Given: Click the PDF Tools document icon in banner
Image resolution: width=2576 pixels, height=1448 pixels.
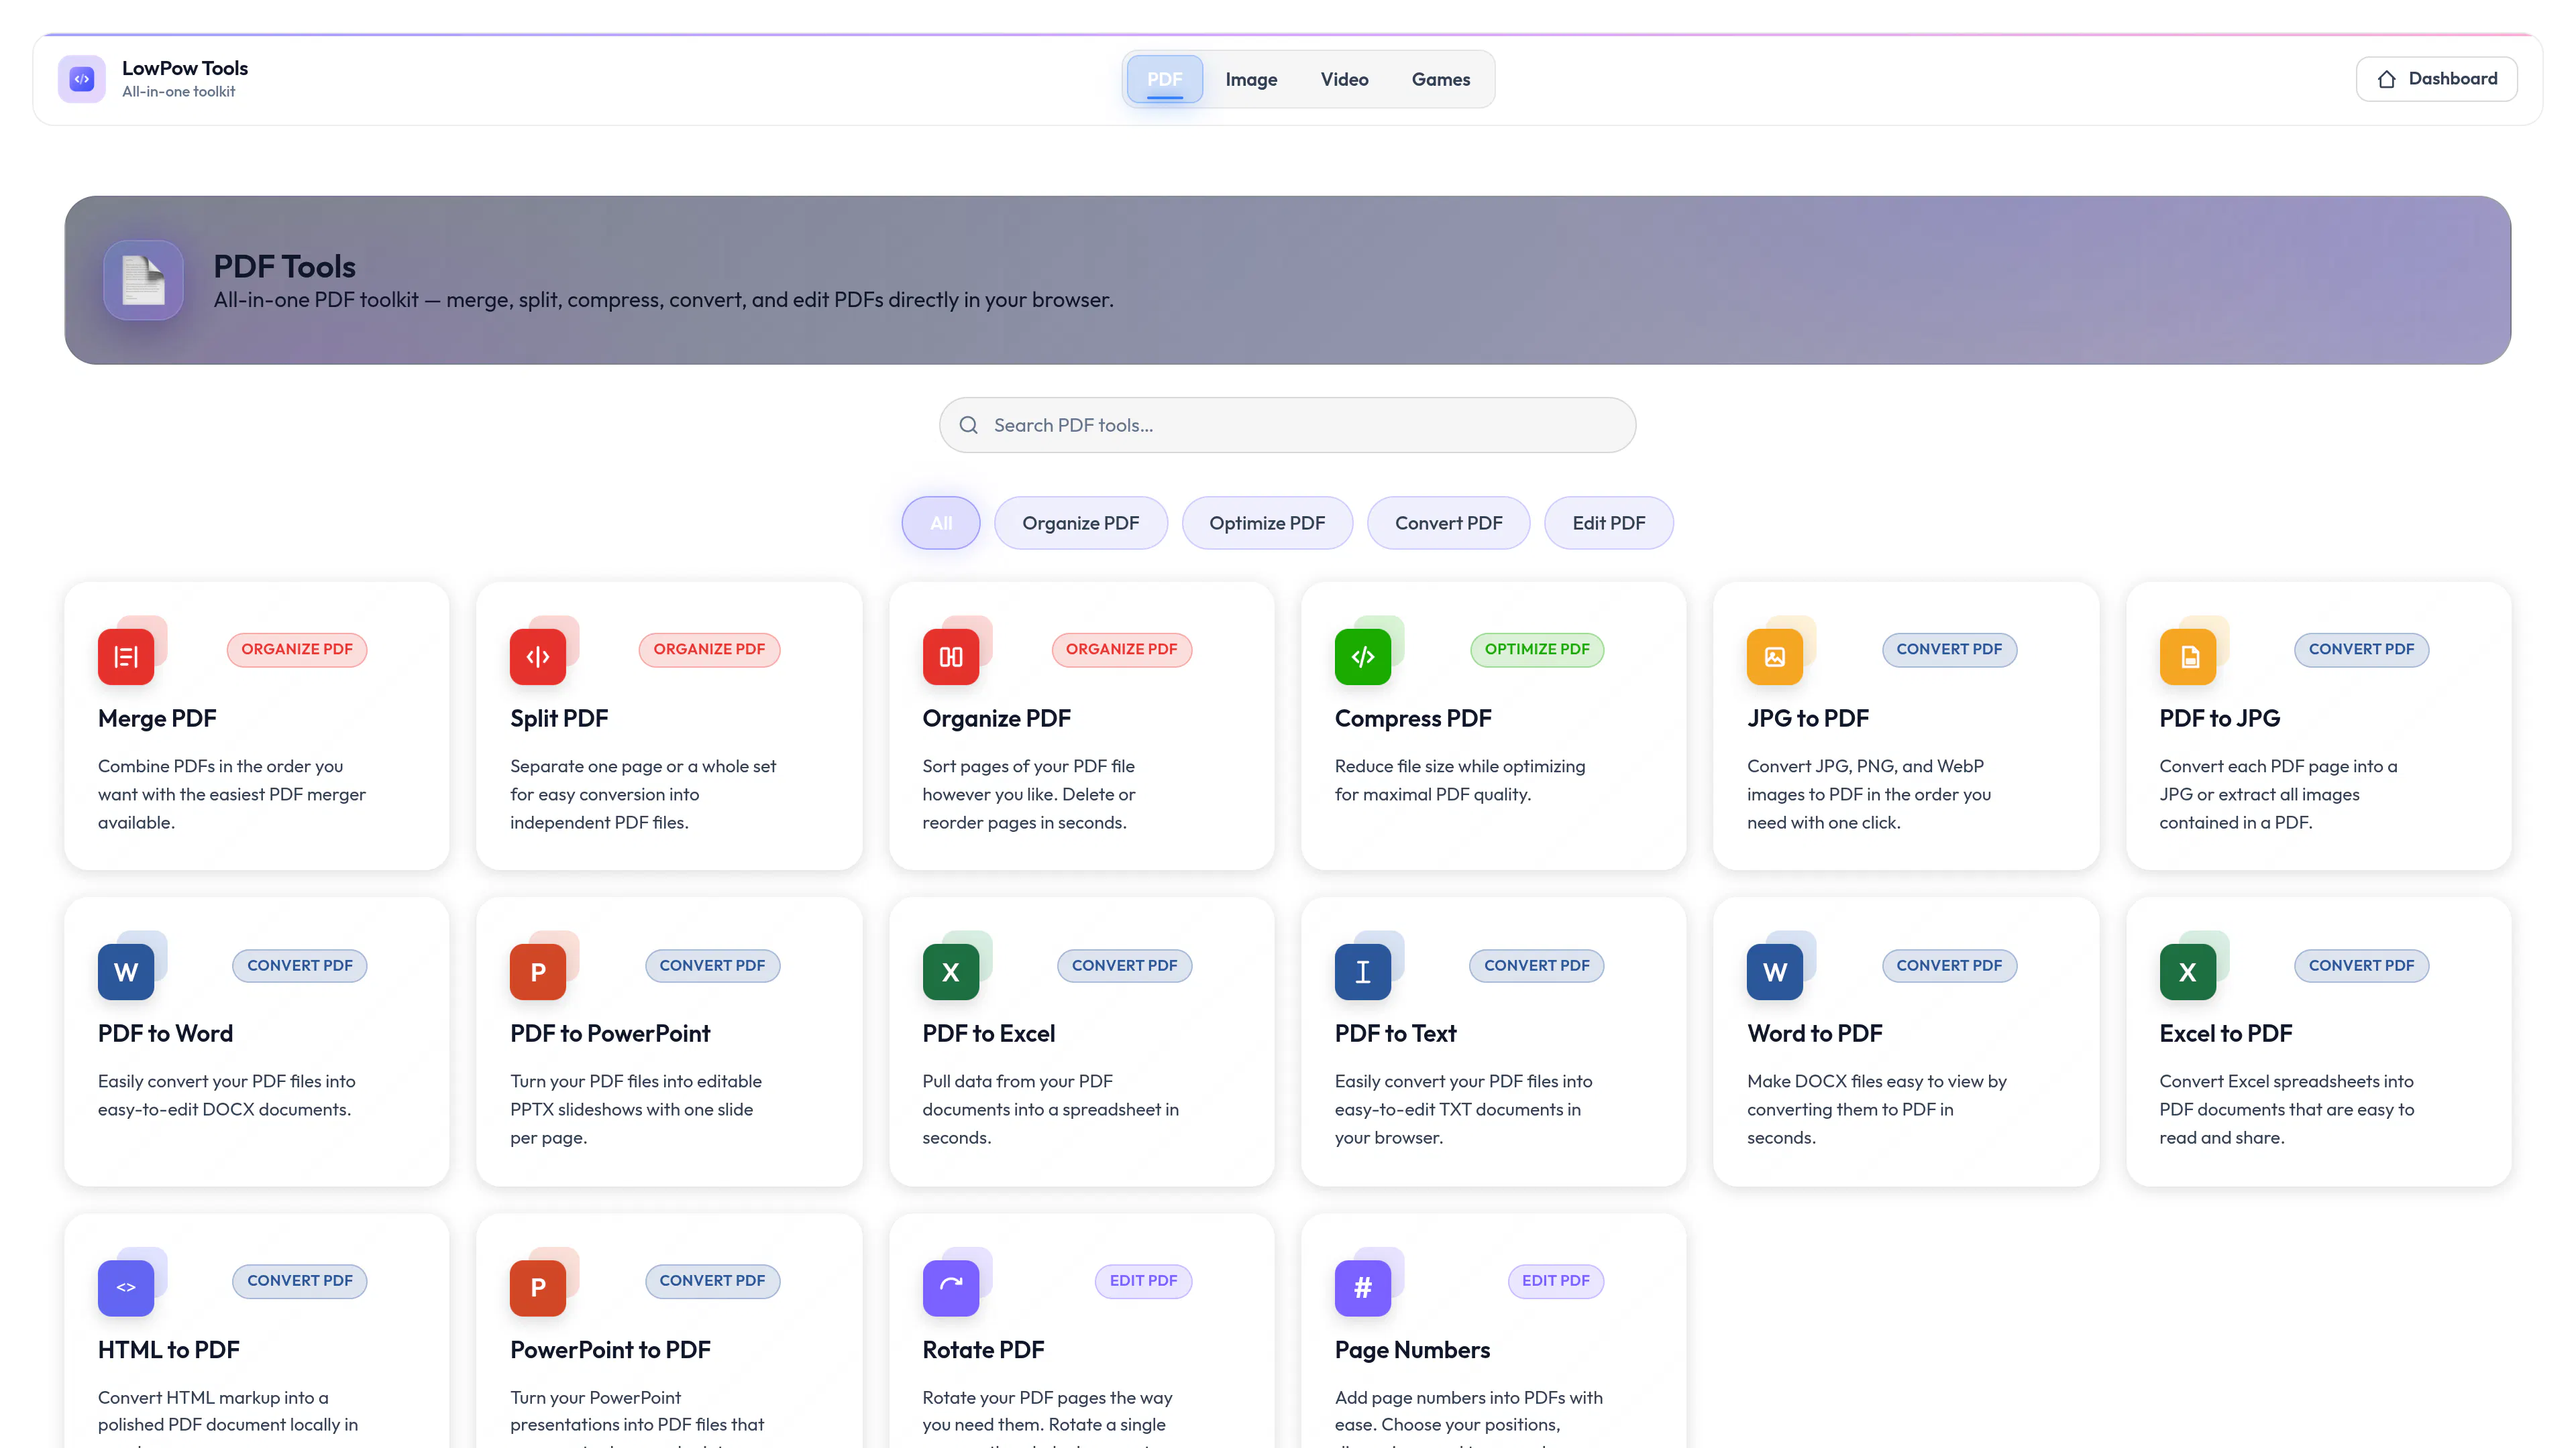Looking at the screenshot, I should pos(143,280).
